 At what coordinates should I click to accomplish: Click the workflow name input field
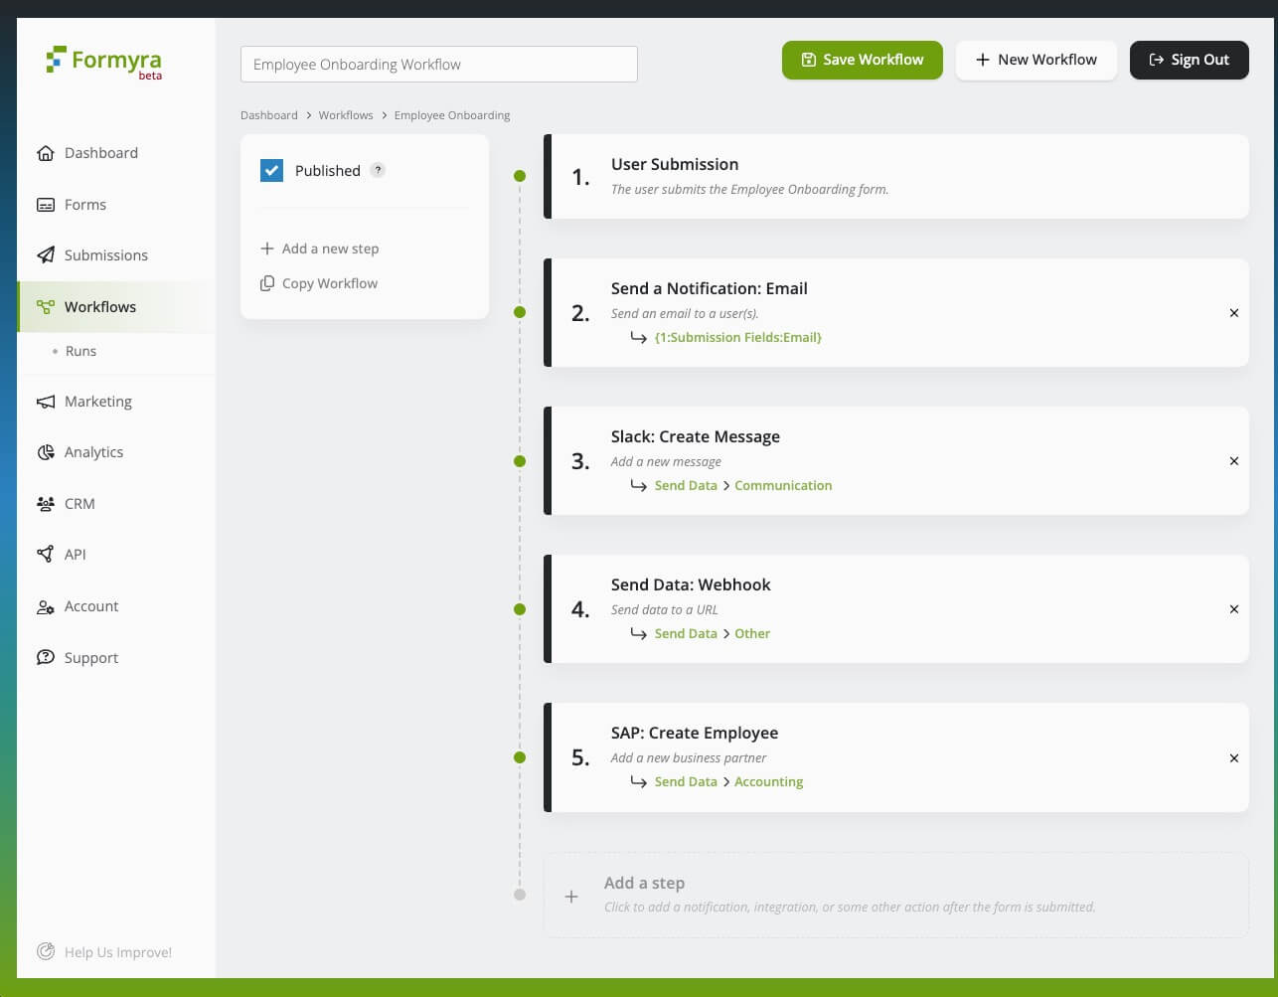pos(438,64)
